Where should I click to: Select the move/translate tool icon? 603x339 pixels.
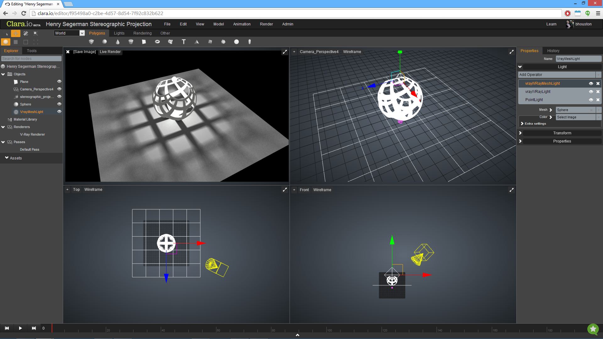[x=15, y=33]
